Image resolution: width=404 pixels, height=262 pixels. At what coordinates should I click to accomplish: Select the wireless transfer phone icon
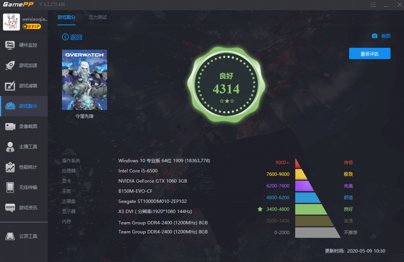(10, 187)
